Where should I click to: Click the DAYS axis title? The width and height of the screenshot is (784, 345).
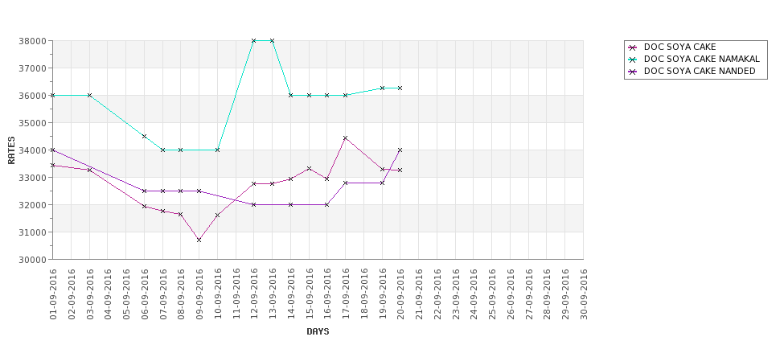[x=318, y=331]
